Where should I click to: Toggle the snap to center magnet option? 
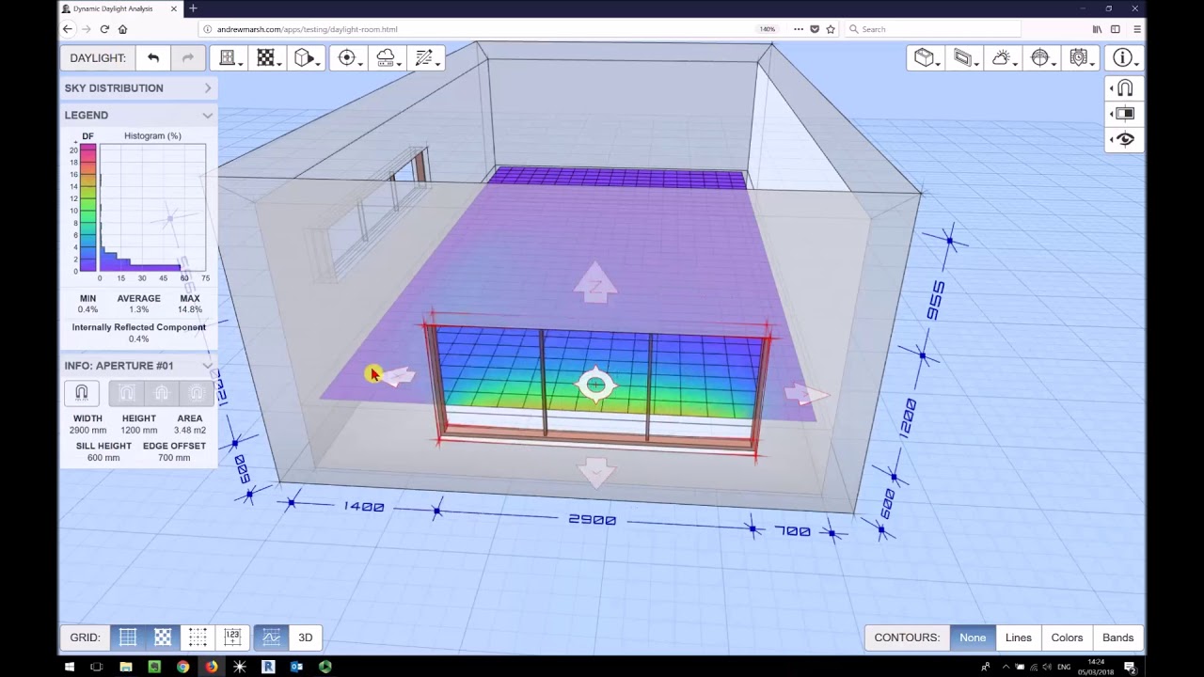162,393
